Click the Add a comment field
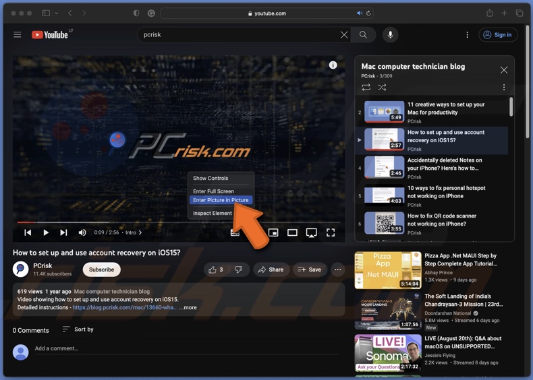Image resolution: width=533 pixels, height=380 pixels. point(187,349)
